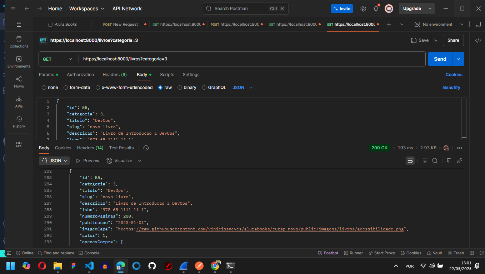Open Postbot from the status bar
485x274 pixels.
coord(328,253)
